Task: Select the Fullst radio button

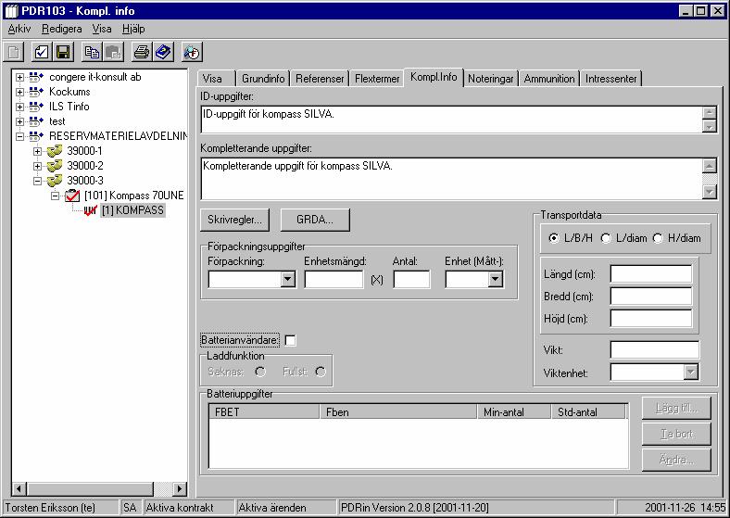Action: coord(321,372)
